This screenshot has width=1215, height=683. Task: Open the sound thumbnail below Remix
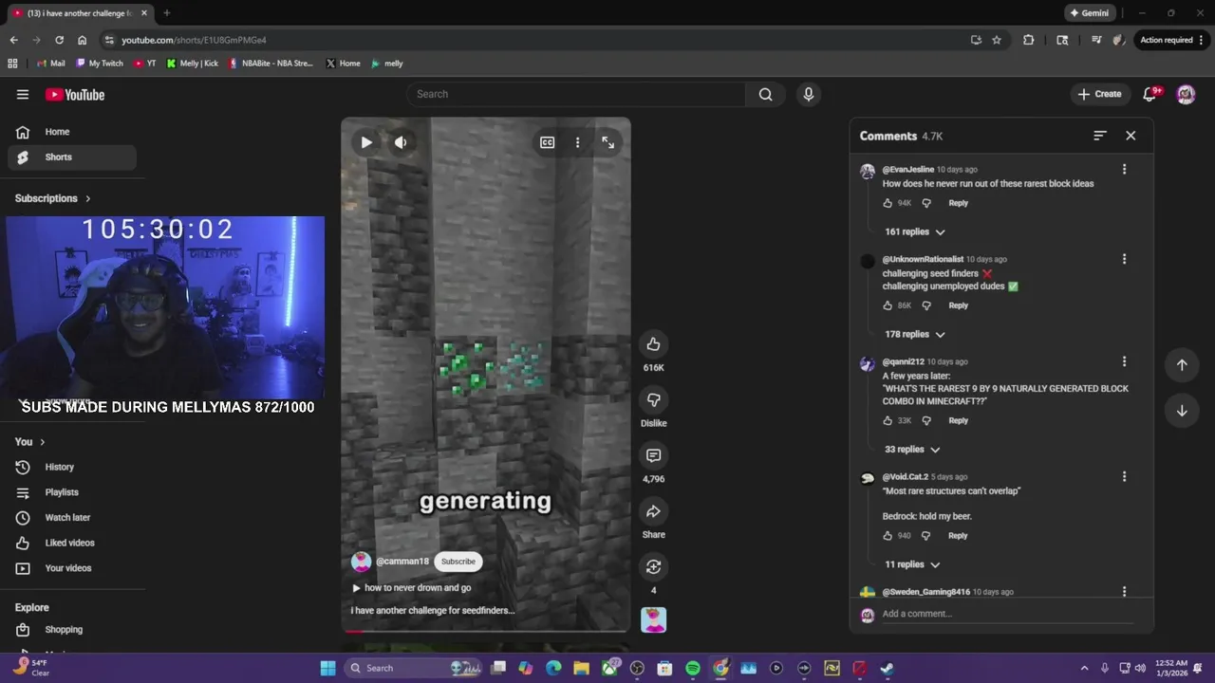point(653,620)
